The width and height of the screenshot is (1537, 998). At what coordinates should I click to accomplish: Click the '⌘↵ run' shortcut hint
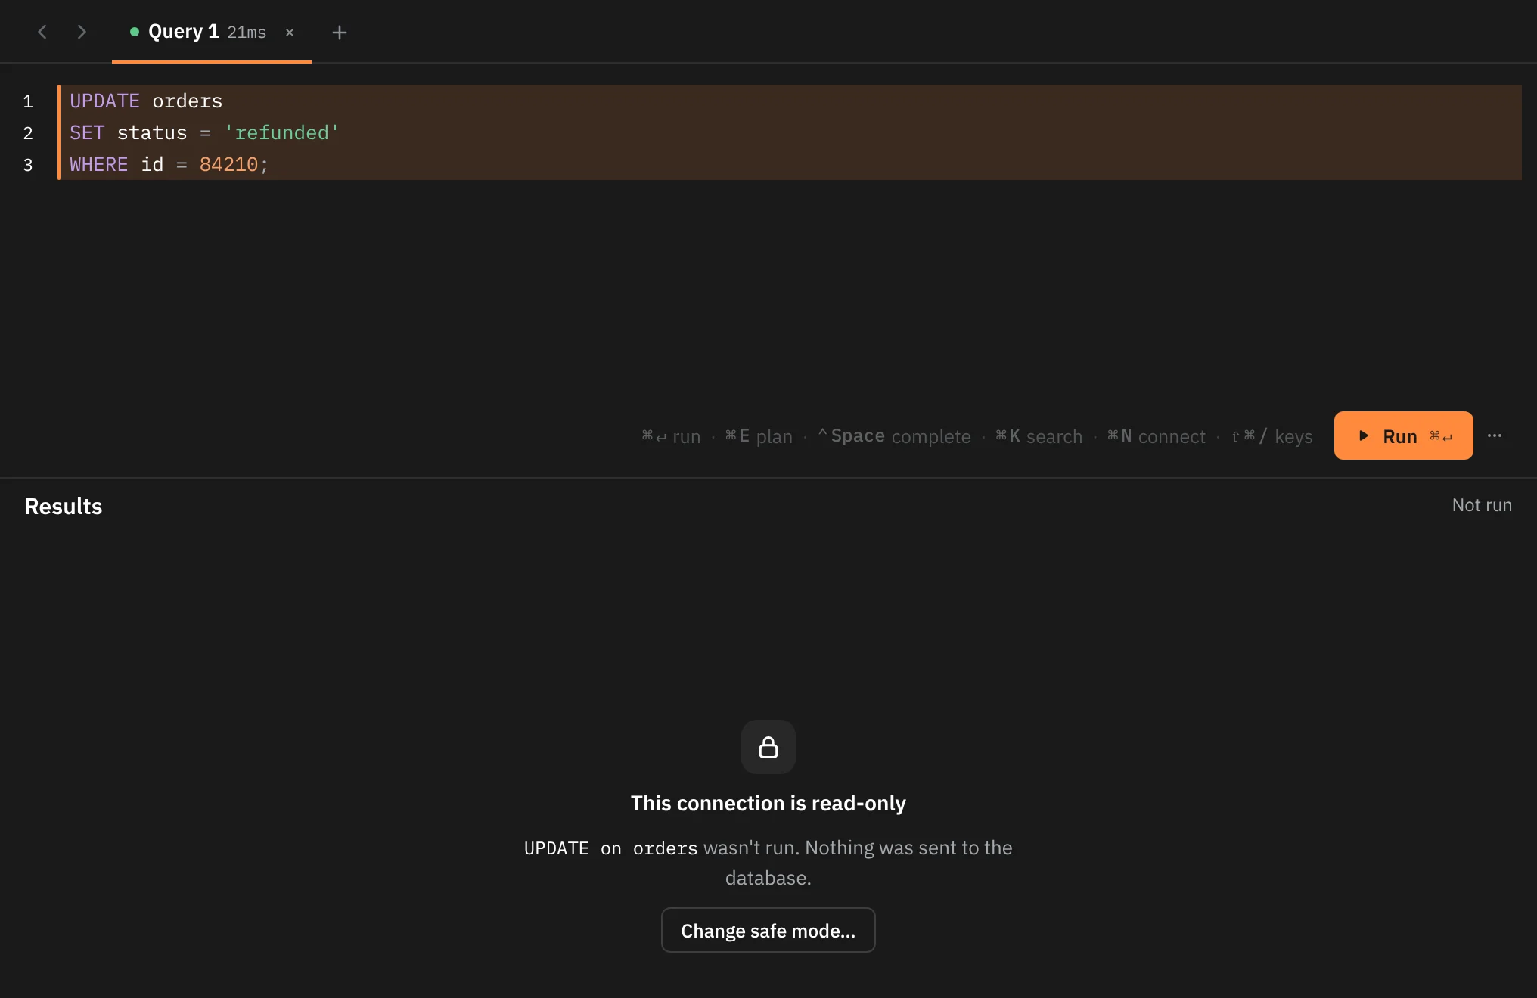pos(671,436)
